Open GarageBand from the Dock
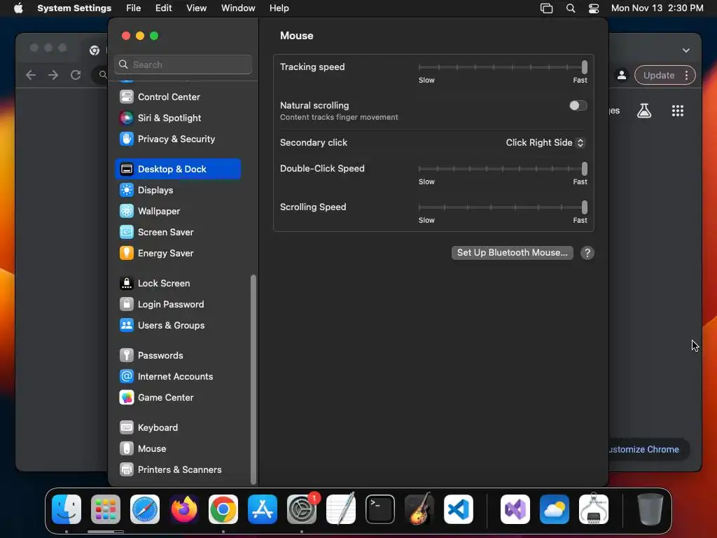The image size is (717, 538). click(x=419, y=509)
